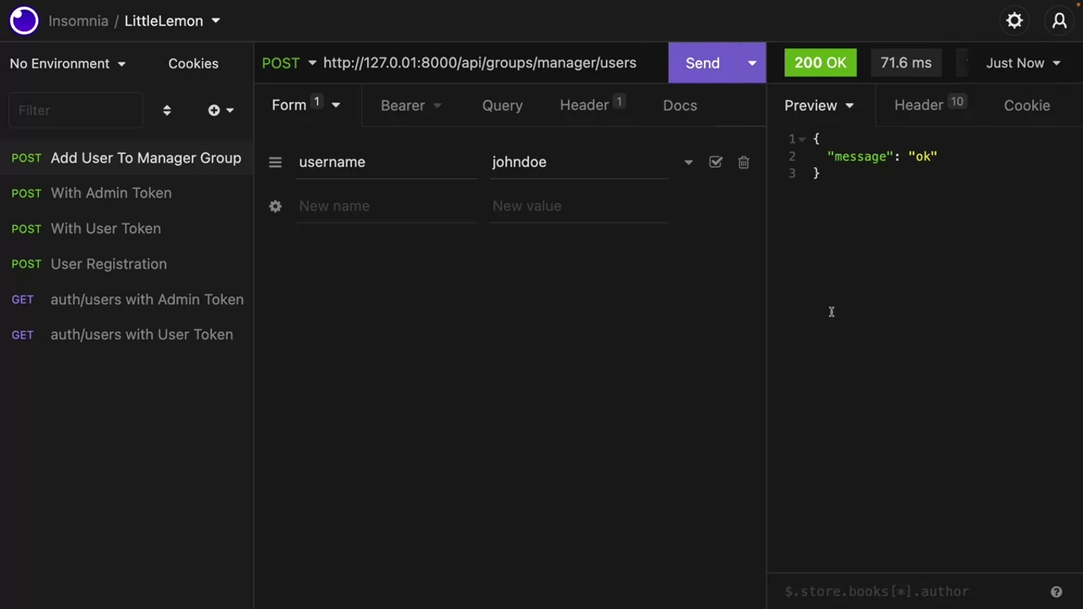Open the sidebar sort order icon

tap(166, 110)
